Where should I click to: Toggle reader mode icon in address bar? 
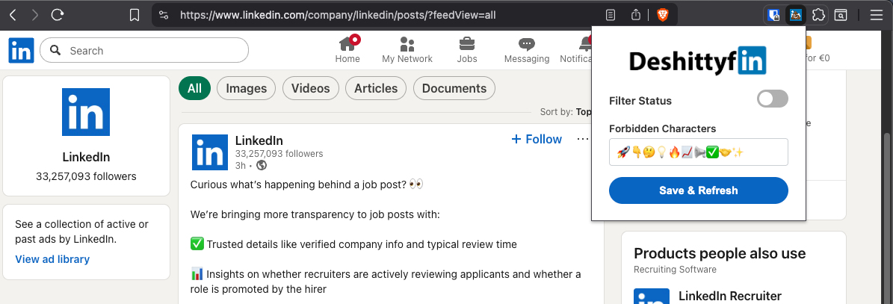(x=611, y=15)
